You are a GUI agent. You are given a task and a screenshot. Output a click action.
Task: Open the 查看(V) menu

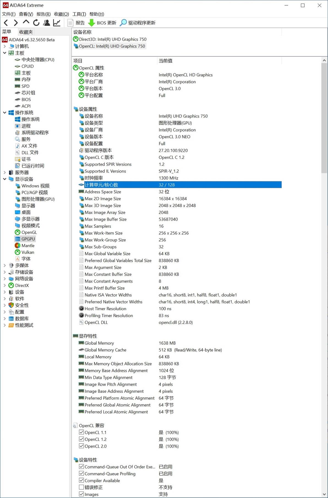[26, 14]
